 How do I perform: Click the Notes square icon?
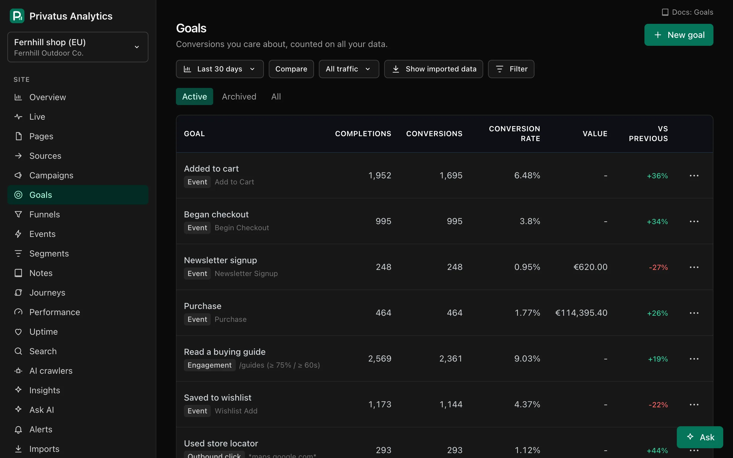point(18,273)
